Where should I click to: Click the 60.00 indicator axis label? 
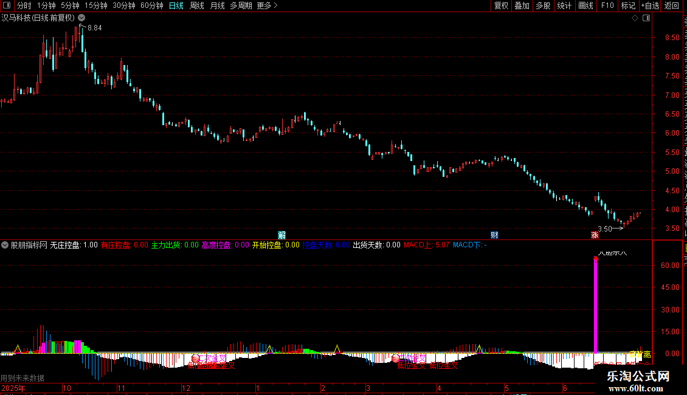[671, 265]
